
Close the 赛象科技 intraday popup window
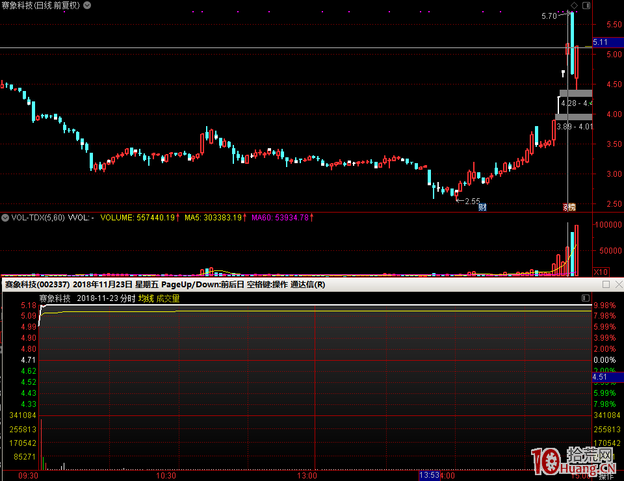[x=617, y=285]
